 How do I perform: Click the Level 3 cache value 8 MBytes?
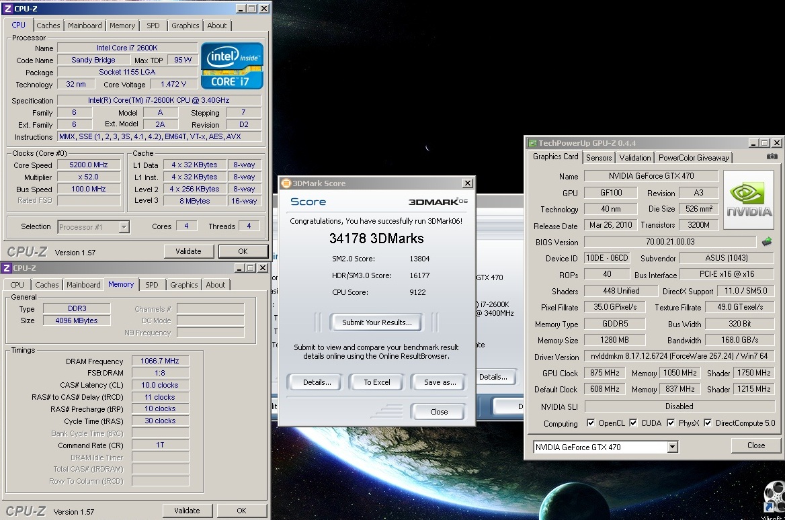[195, 201]
